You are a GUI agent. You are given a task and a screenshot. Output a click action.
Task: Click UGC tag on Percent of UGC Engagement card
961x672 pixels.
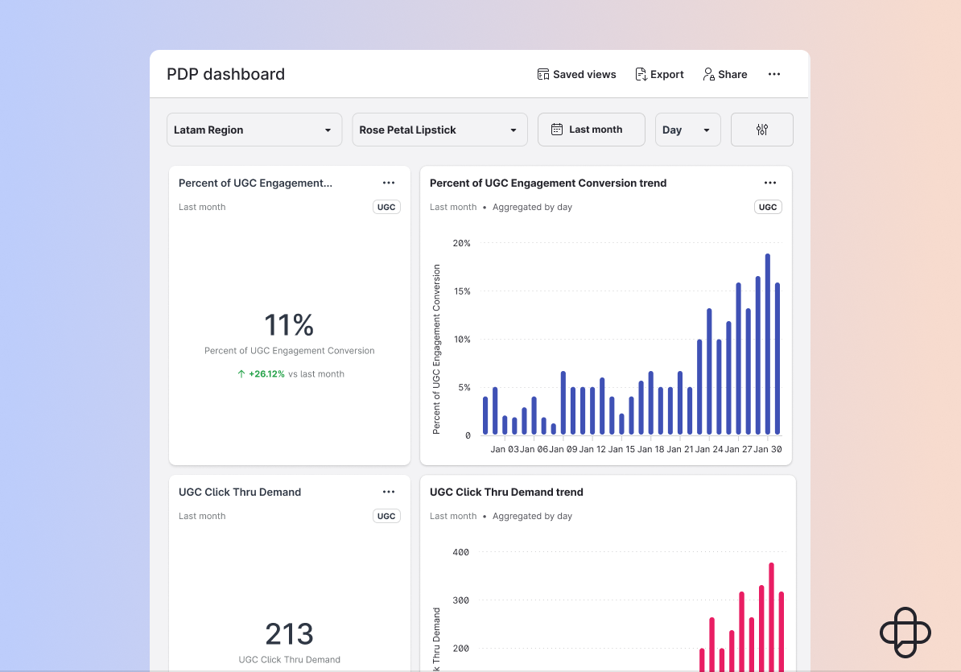tap(386, 207)
